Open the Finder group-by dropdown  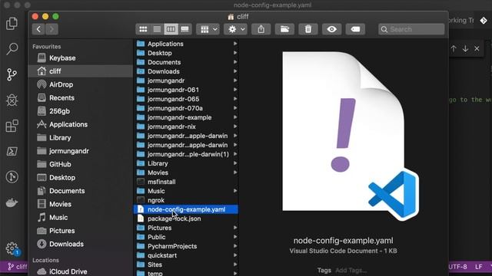pyautogui.click(x=208, y=29)
